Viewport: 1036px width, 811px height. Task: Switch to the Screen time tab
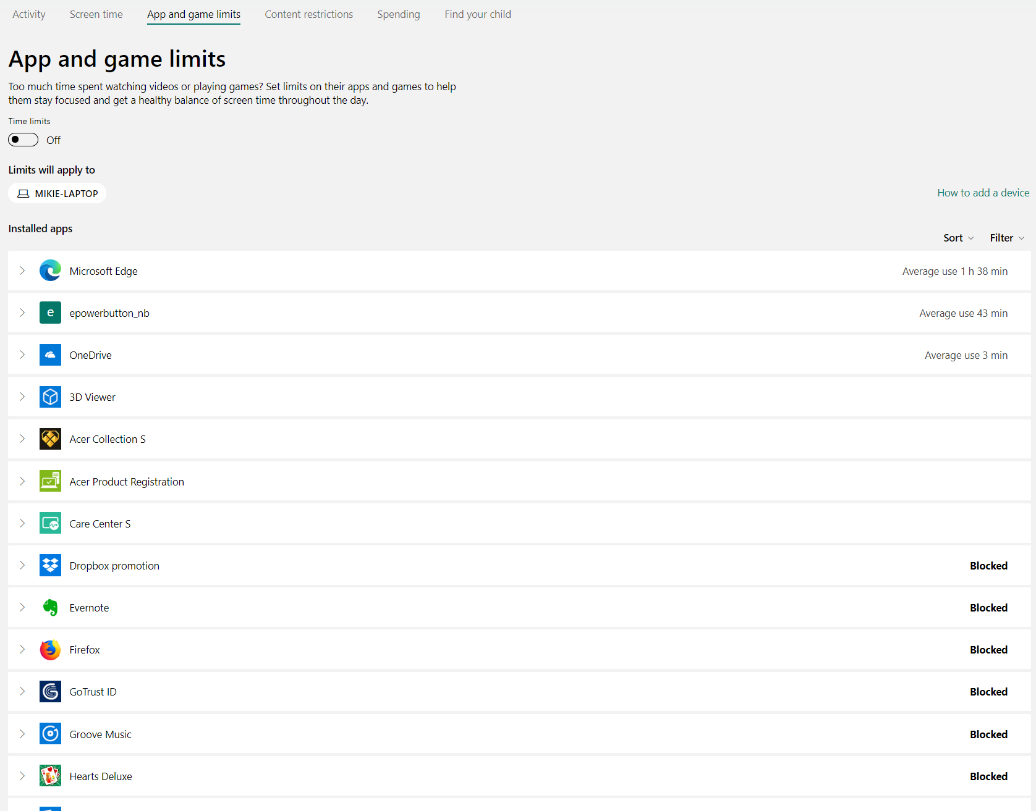[x=96, y=14]
